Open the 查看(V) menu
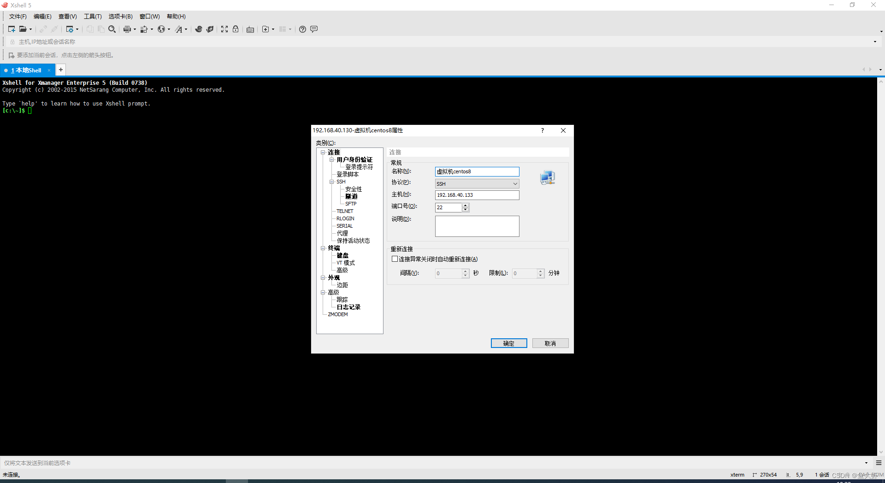 67,17
